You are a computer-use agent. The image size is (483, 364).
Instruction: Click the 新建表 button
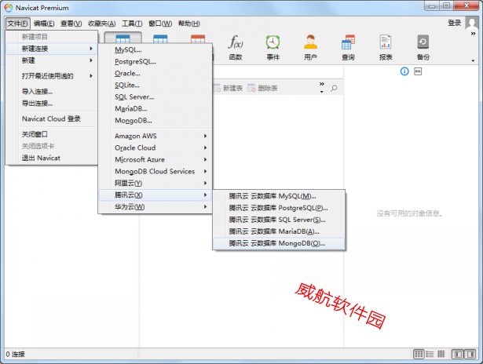tap(232, 89)
